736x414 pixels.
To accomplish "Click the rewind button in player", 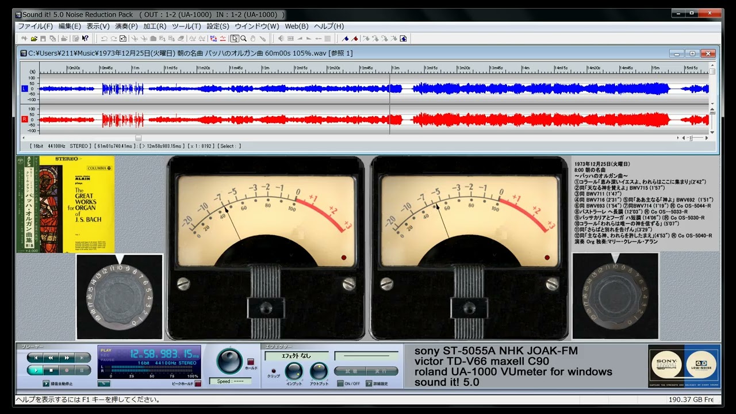I will 51,358.
